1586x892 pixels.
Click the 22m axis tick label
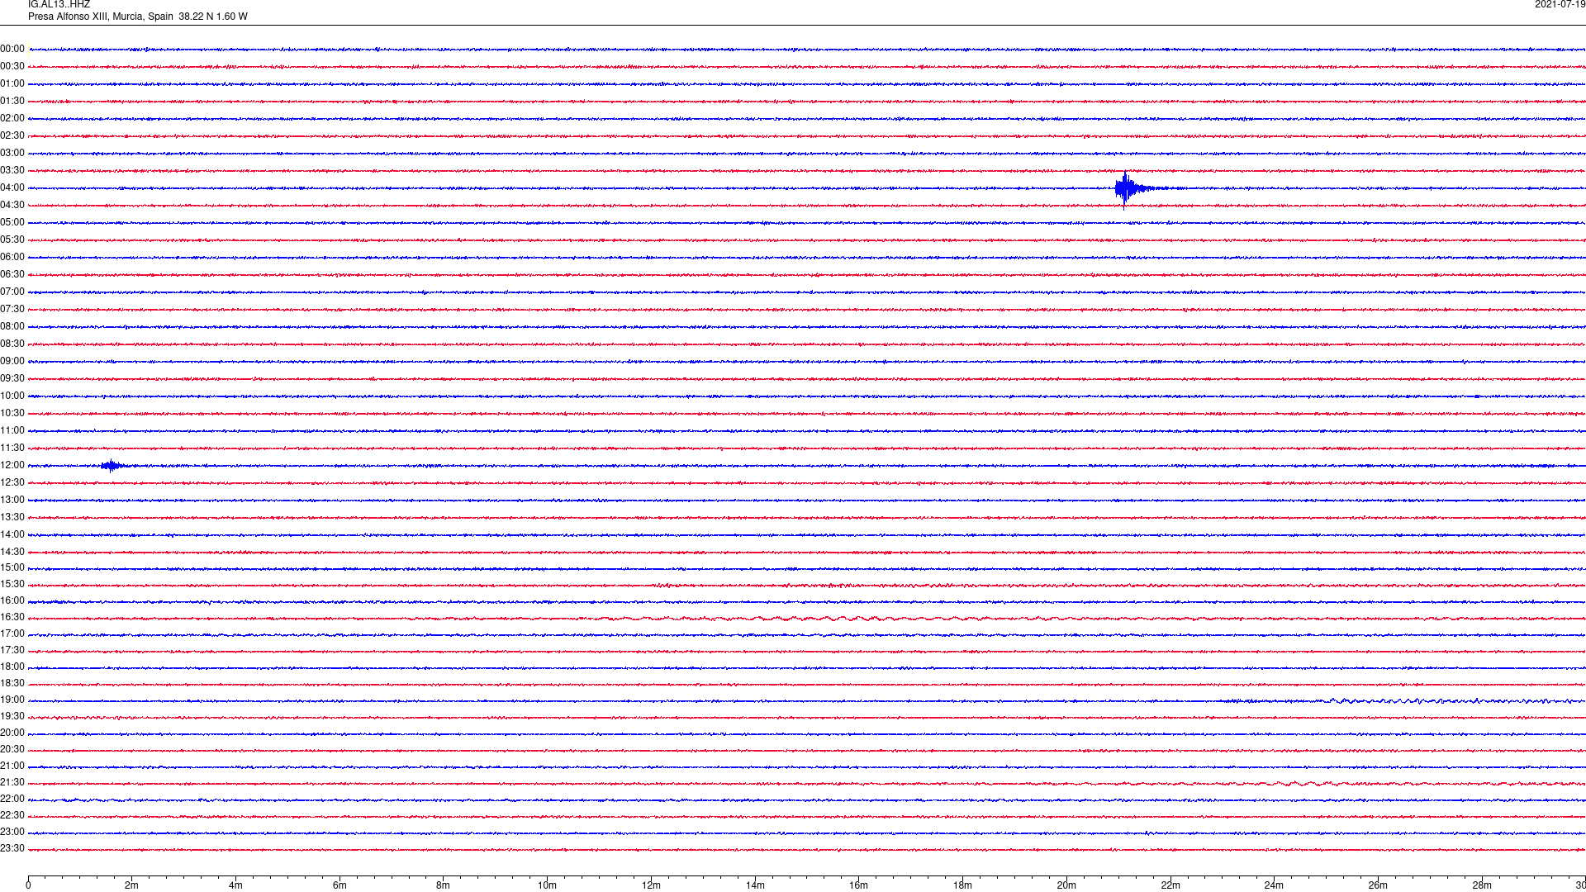[x=1171, y=886]
